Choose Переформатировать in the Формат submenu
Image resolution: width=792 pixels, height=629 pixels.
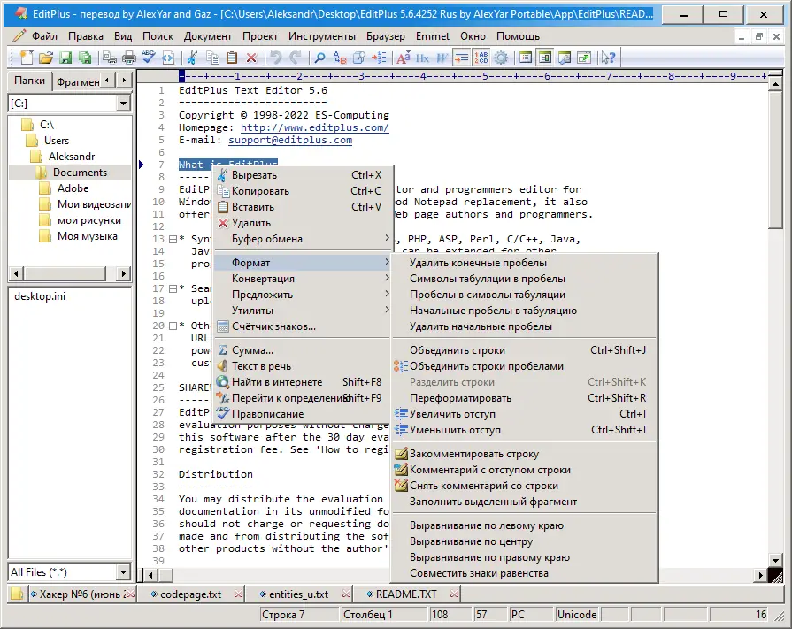pyautogui.click(x=460, y=398)
